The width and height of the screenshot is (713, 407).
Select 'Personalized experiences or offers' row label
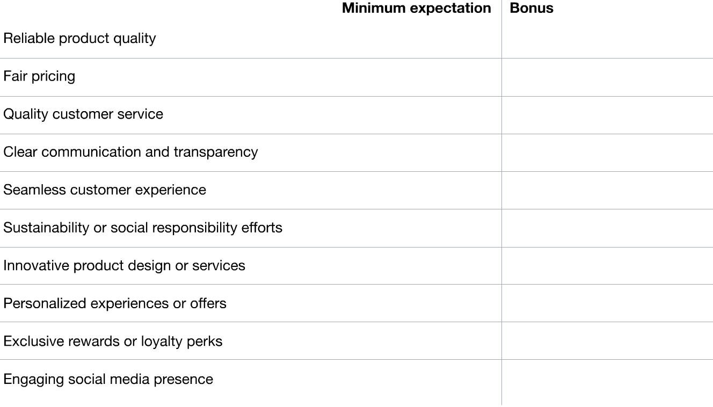tap(115, 303)
